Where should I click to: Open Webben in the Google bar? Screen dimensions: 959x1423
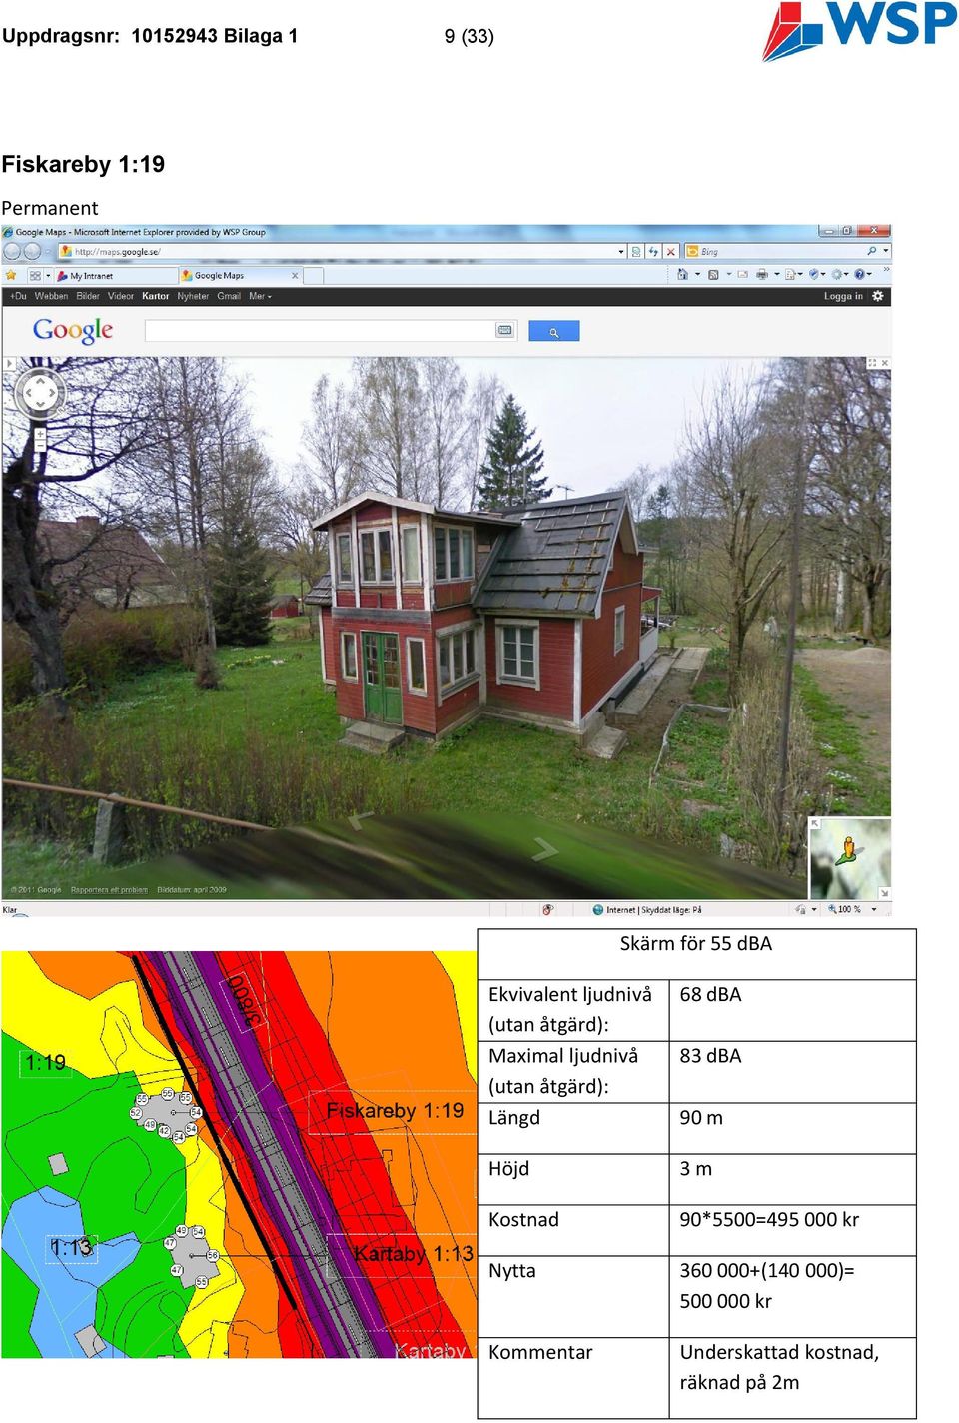[x=51, y=296]
